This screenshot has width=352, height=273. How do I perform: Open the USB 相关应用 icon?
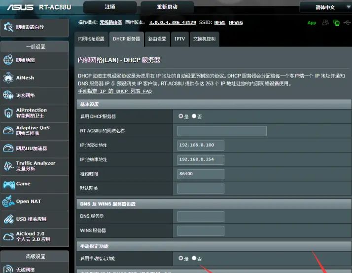click(8, 219)
